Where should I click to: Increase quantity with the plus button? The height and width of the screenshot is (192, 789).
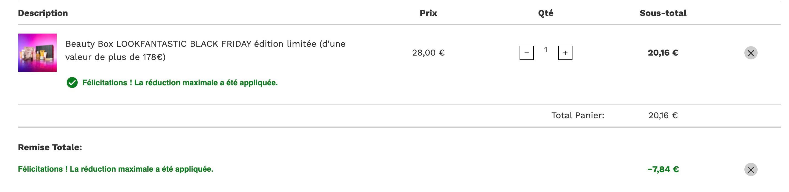[565, 53]
